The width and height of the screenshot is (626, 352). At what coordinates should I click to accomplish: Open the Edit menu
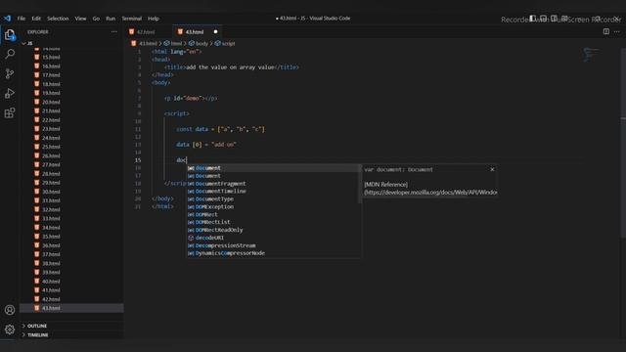[x=36, y=19]
